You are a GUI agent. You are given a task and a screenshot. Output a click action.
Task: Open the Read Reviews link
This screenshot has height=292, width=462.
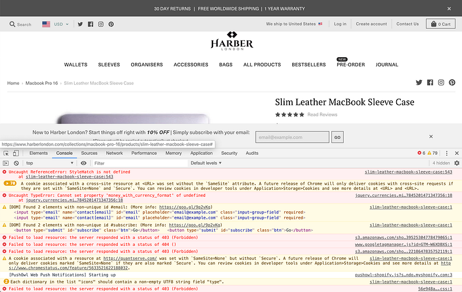[x=322, y=114]
